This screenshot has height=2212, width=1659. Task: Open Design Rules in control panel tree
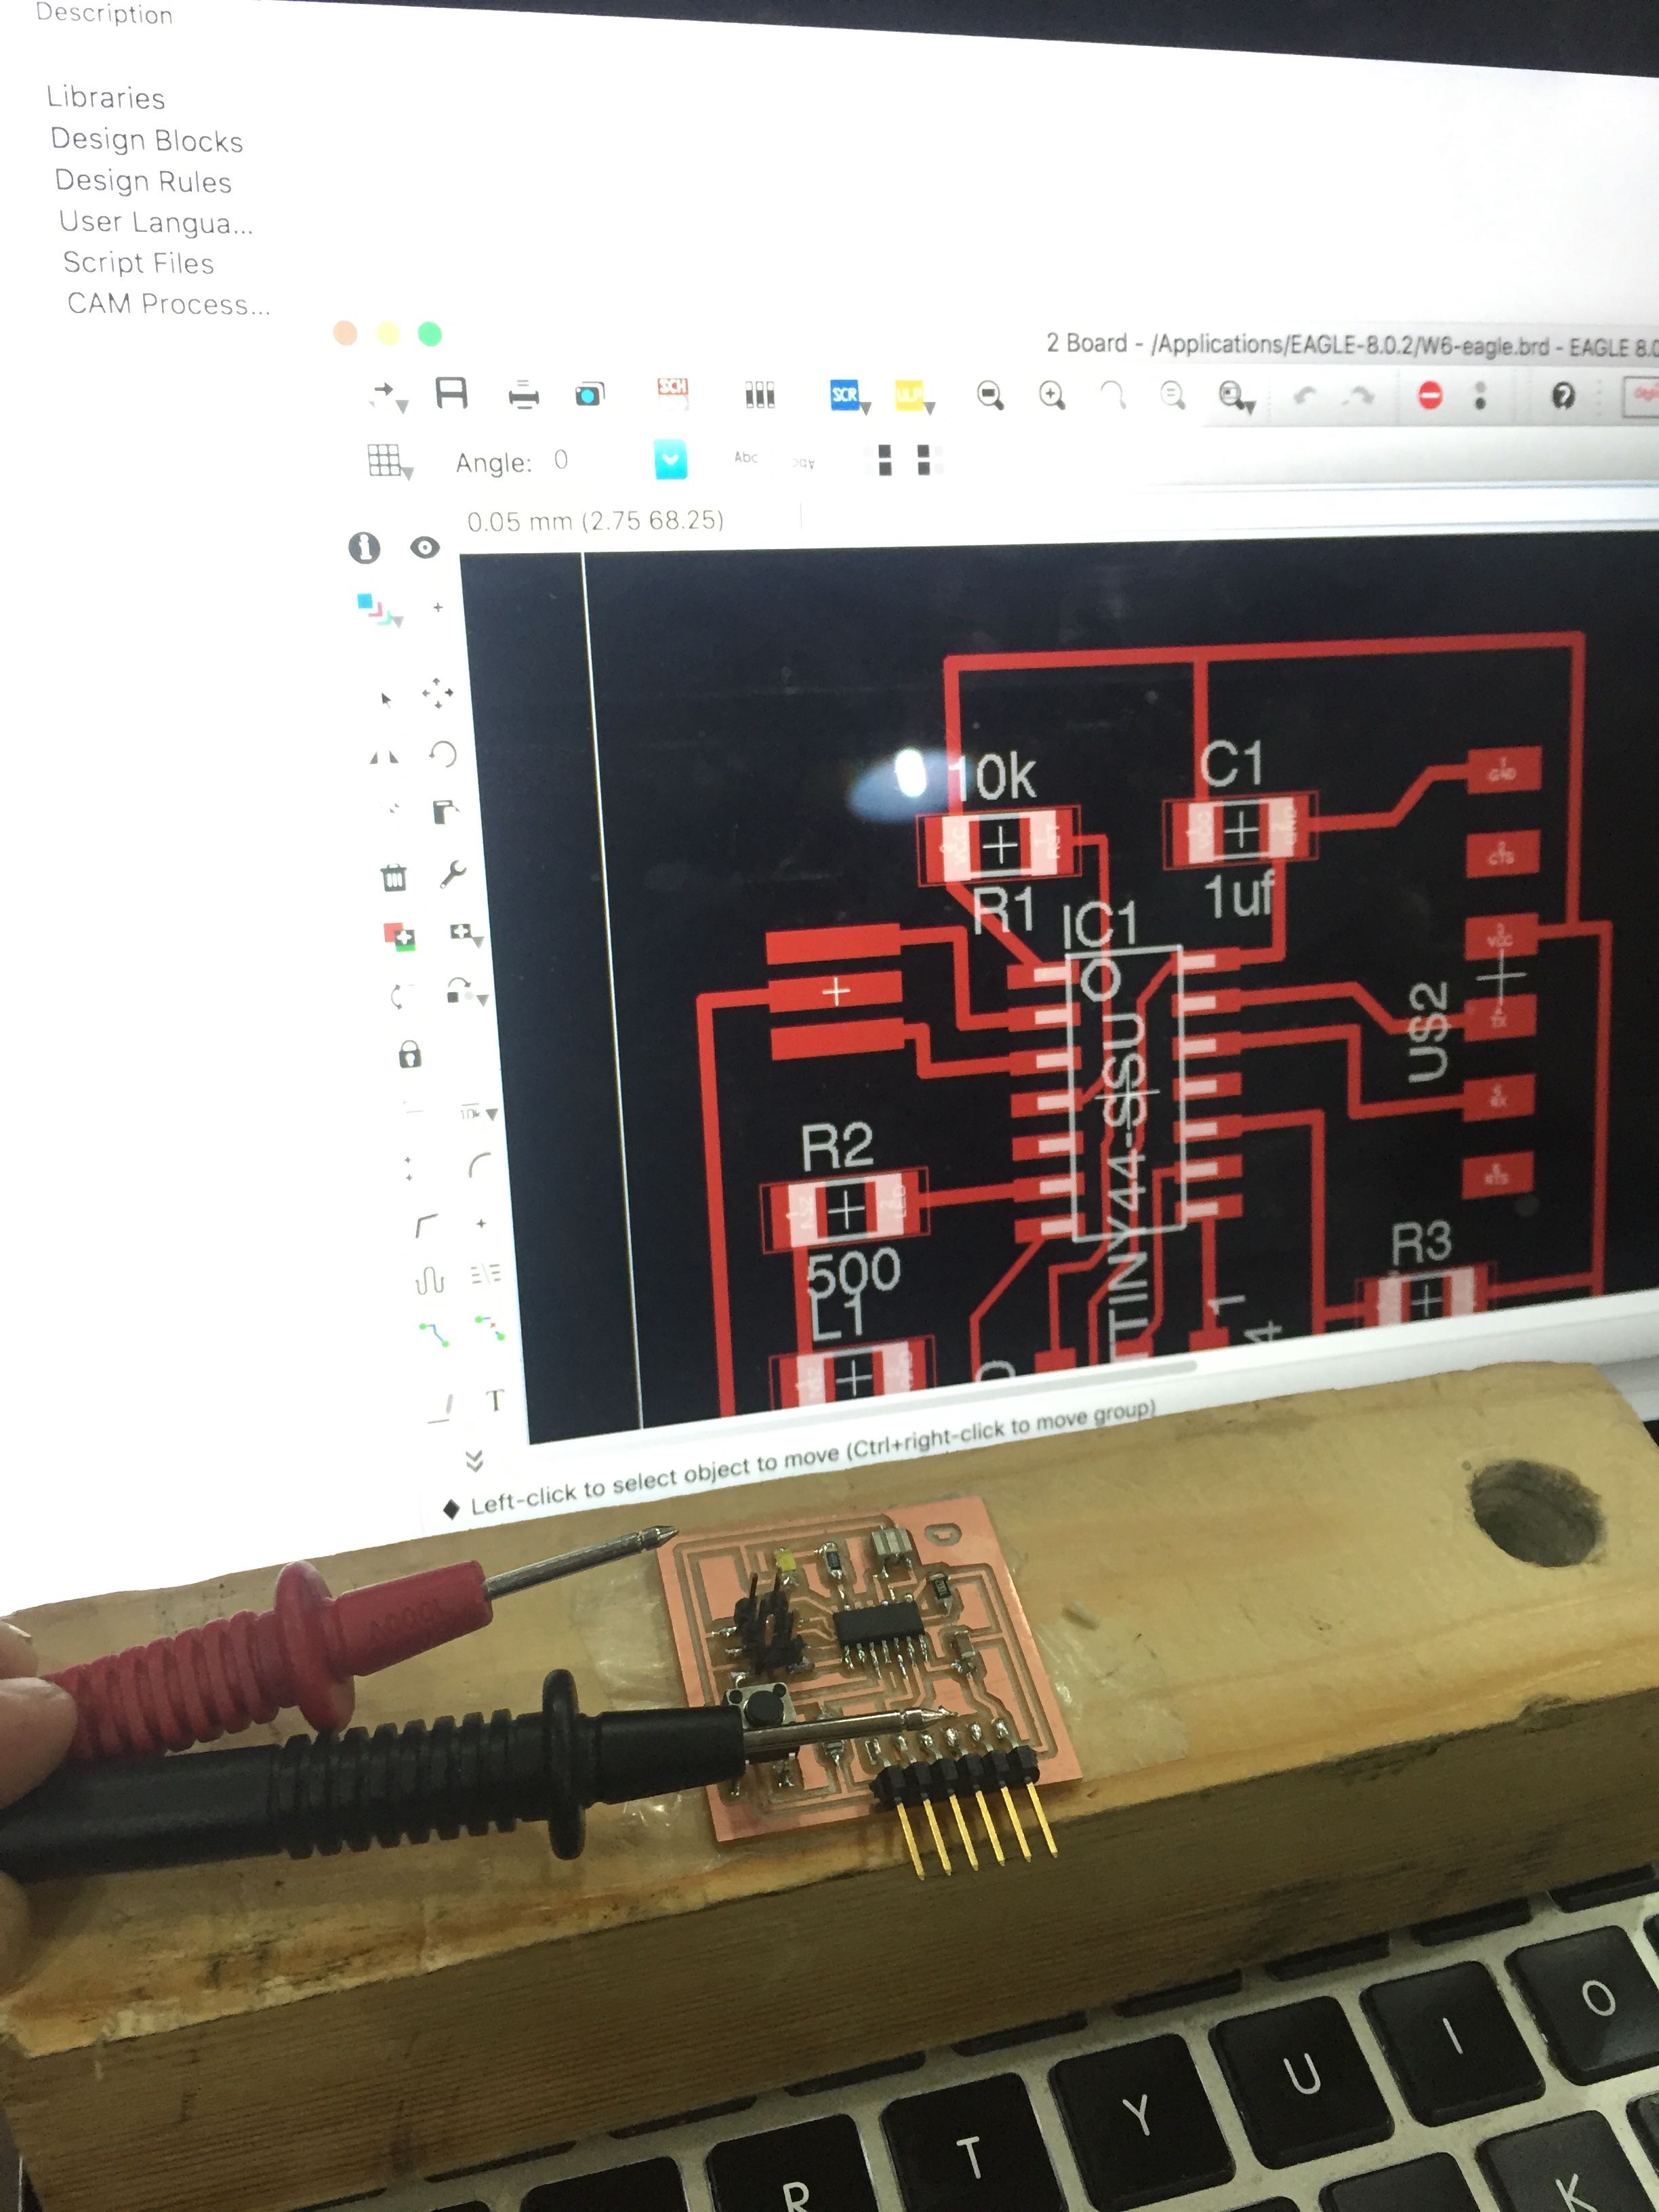click(143, 181)
